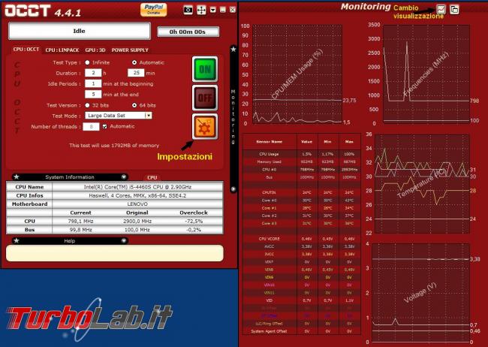Viewport: 488px width, 347px height.
Task: Click the Core #0 sensor row
Action: [302, 201]
